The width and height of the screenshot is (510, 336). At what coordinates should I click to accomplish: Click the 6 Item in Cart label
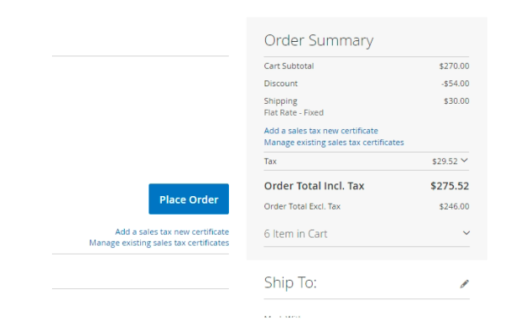point(295,234)
